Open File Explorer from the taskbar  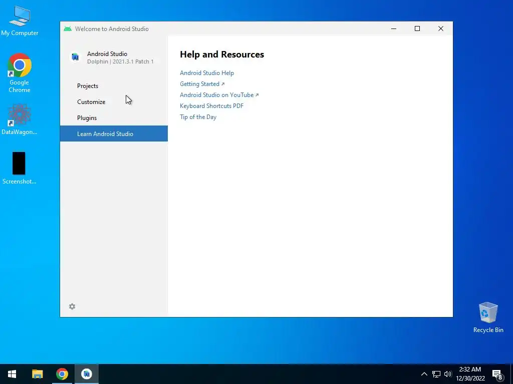37,374
